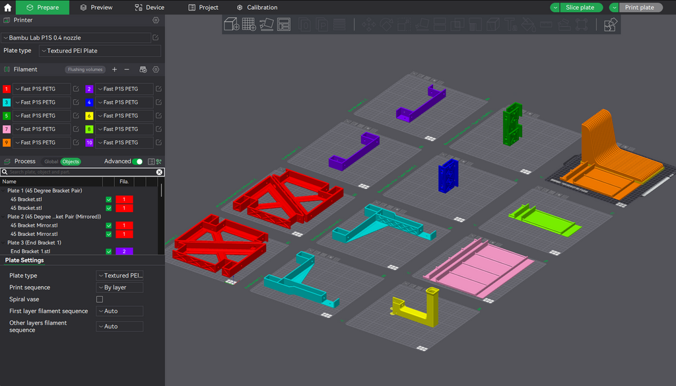This screenshot has width=676, height=386.
Task: Click the Add object cube icon
Action: point(232,24)
